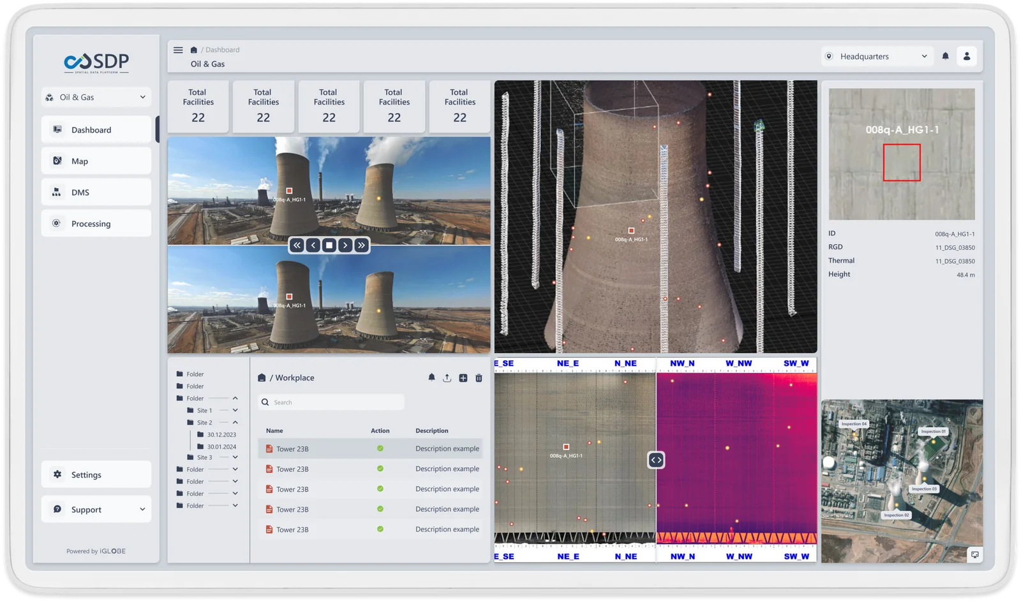
Task: Go to previous panorama image
Action: (313, 245)
